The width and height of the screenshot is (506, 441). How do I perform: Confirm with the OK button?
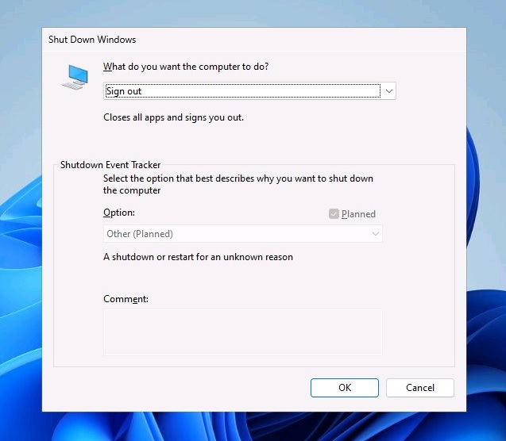[x=344, y=388]
